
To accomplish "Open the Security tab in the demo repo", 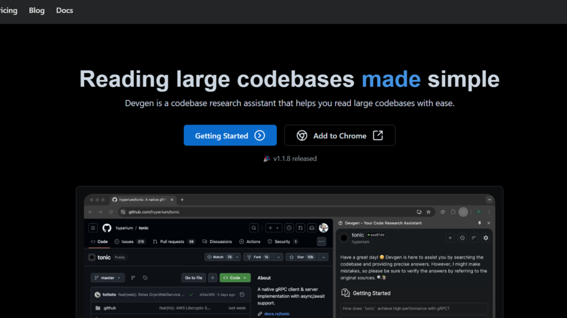I will (283, 242).
